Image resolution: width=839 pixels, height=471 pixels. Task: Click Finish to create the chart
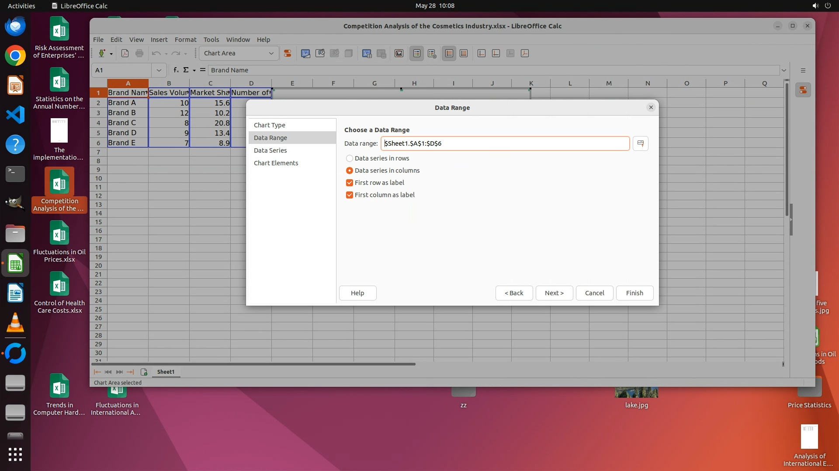coord(634,293)
